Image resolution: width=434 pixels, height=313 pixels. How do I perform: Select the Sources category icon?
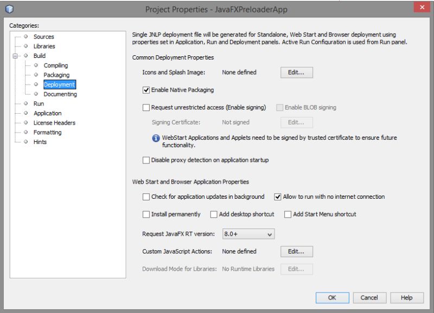[x=24, y=37]
